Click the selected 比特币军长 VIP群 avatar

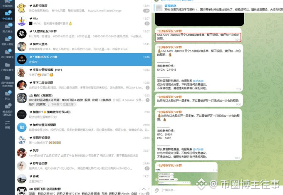click(x=22, y=59)
